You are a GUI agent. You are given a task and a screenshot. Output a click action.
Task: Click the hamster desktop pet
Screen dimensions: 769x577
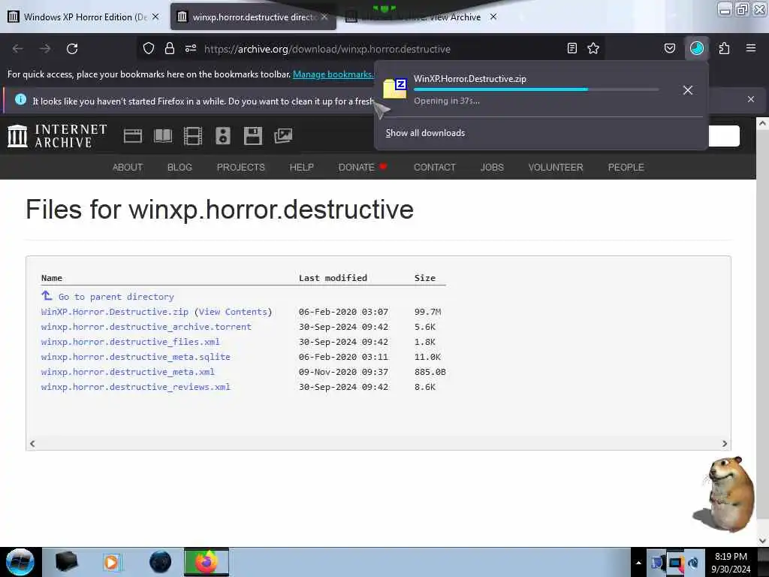pos(725,494)
